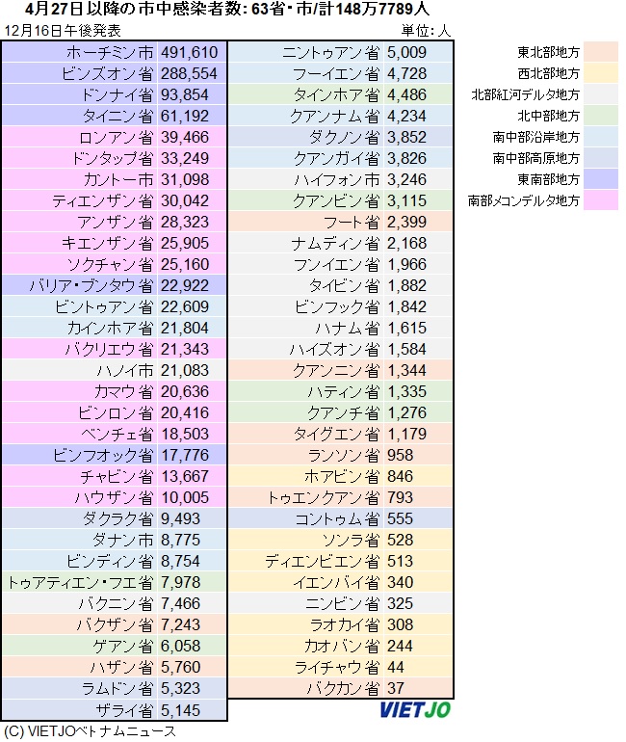Screen dimensions: 626x742
Task: Click the バクカン省 name
Action: [343, 689]
